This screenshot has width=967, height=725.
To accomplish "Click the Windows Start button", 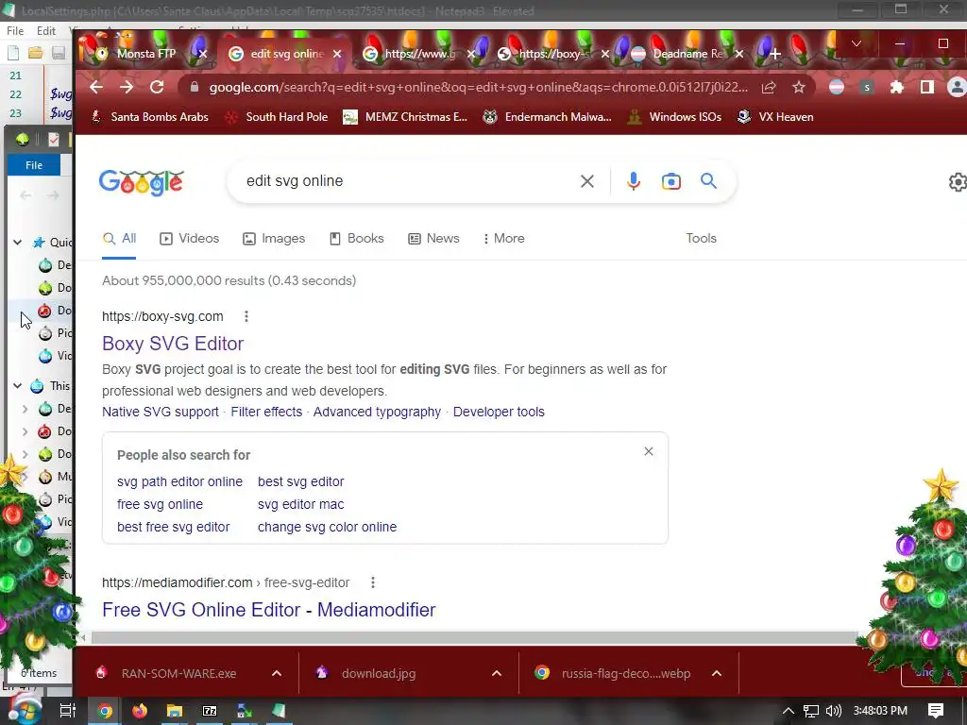I will coord(24,711).
